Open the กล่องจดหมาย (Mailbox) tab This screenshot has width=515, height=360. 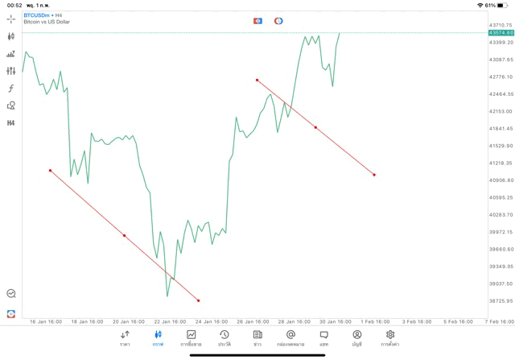pos(290,338)
